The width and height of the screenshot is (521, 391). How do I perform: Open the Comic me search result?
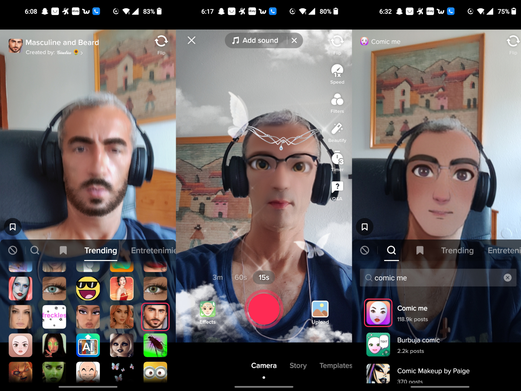[x=412, y=312]
